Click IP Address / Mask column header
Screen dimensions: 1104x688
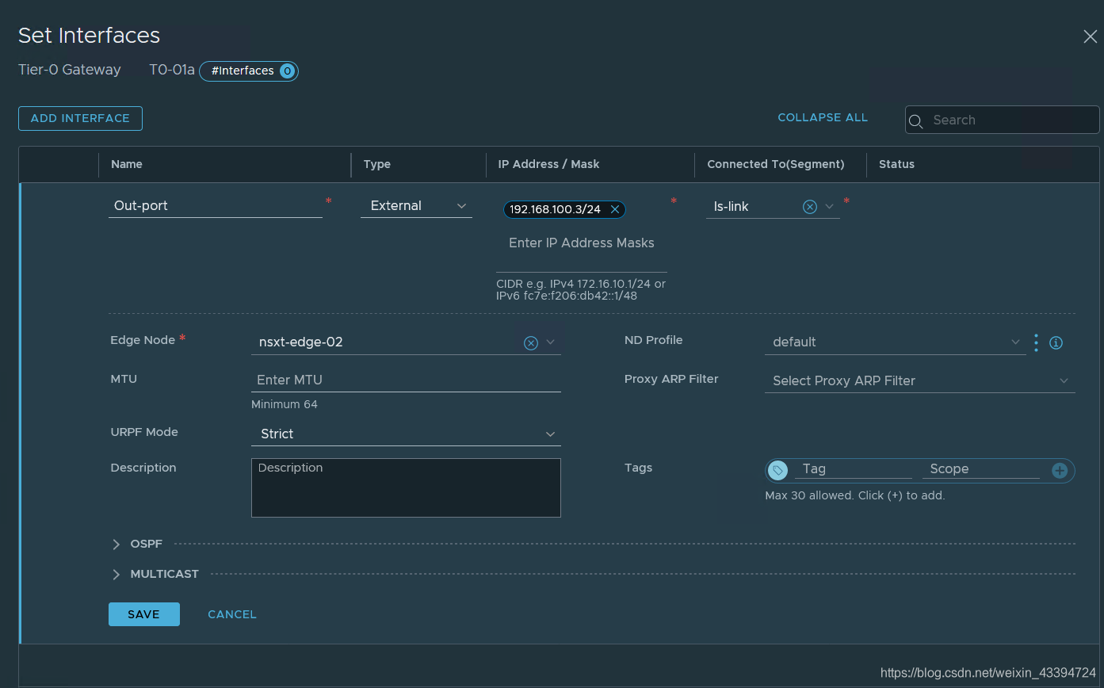548,164
